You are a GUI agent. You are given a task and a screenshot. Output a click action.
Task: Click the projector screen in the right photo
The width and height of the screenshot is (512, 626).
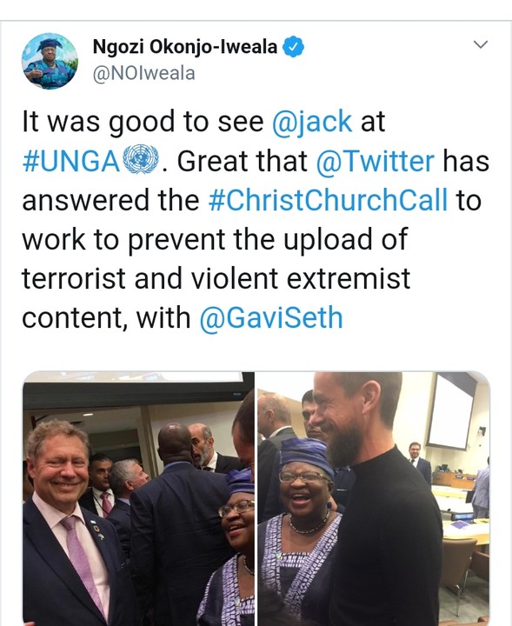click(451, 410)
